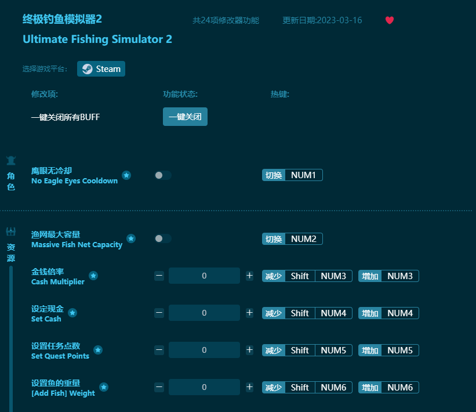The width and height of the screenshot is (476, 412).
Task: Click the 增加 NUM3 increase hotkey
Action: [x=388, y=276]
